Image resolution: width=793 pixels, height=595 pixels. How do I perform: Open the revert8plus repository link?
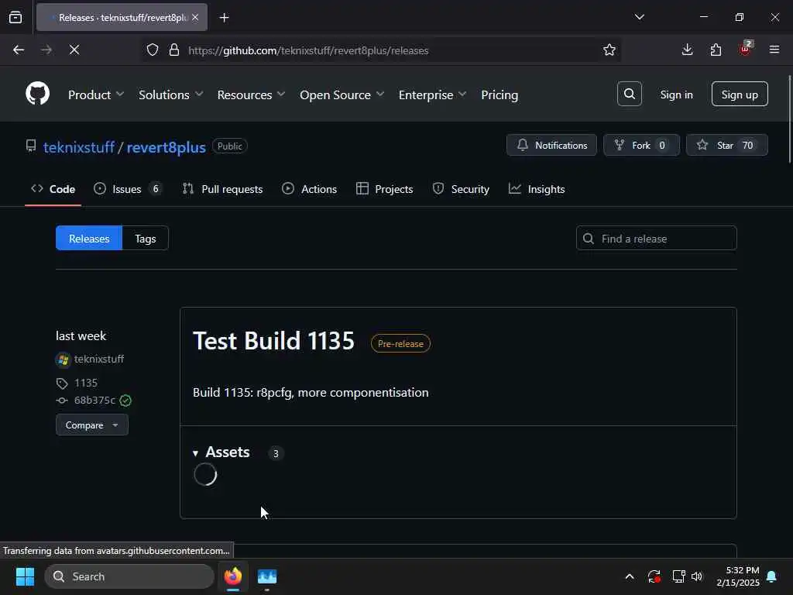pyautogui.click(x=166, y=147)
